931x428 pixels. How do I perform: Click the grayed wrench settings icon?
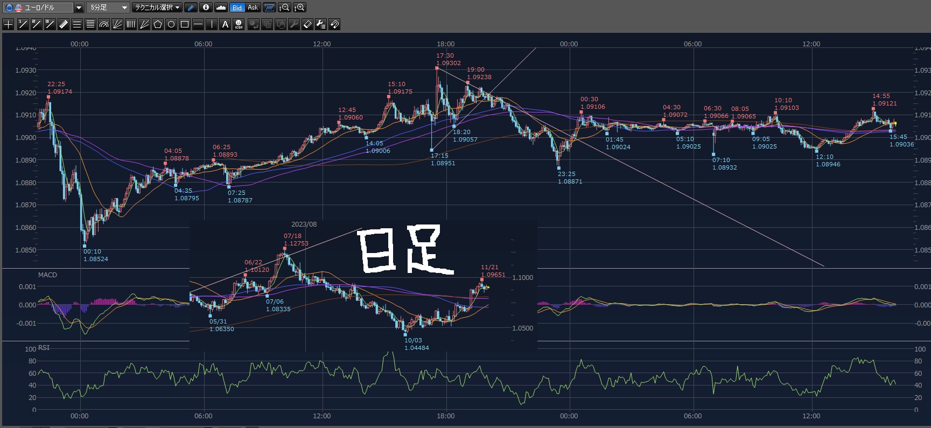294,24
